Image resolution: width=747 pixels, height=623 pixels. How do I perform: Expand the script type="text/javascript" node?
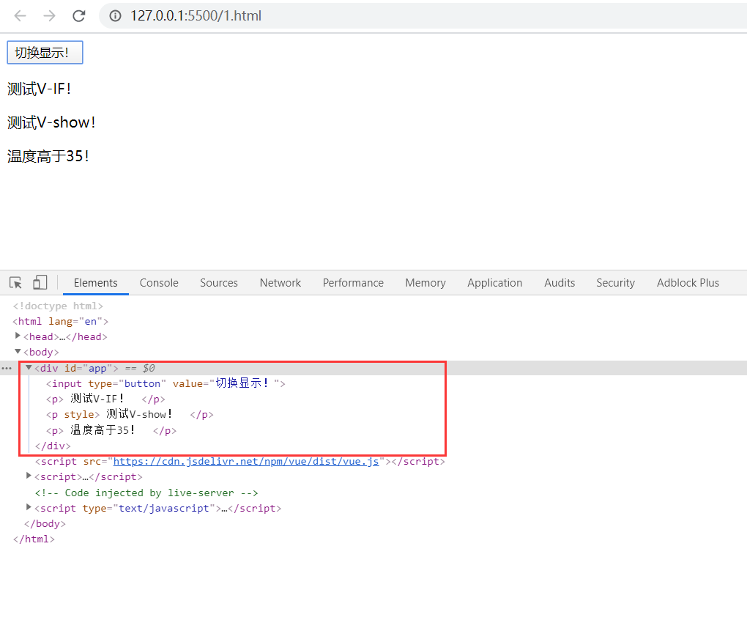tap(29, 507)
